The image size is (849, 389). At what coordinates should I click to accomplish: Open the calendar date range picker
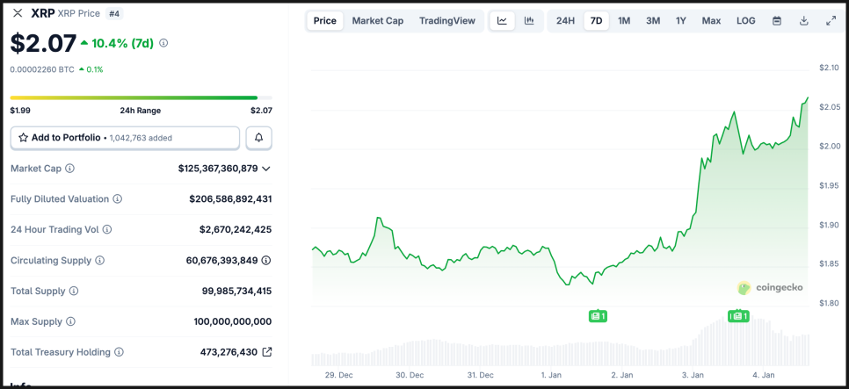coord(777,21)
